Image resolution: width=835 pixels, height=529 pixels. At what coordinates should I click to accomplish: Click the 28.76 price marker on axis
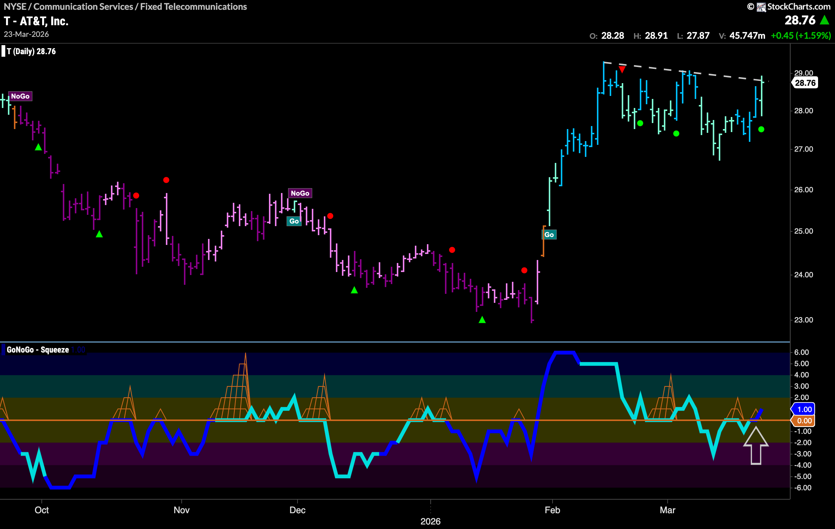[805, 83]
